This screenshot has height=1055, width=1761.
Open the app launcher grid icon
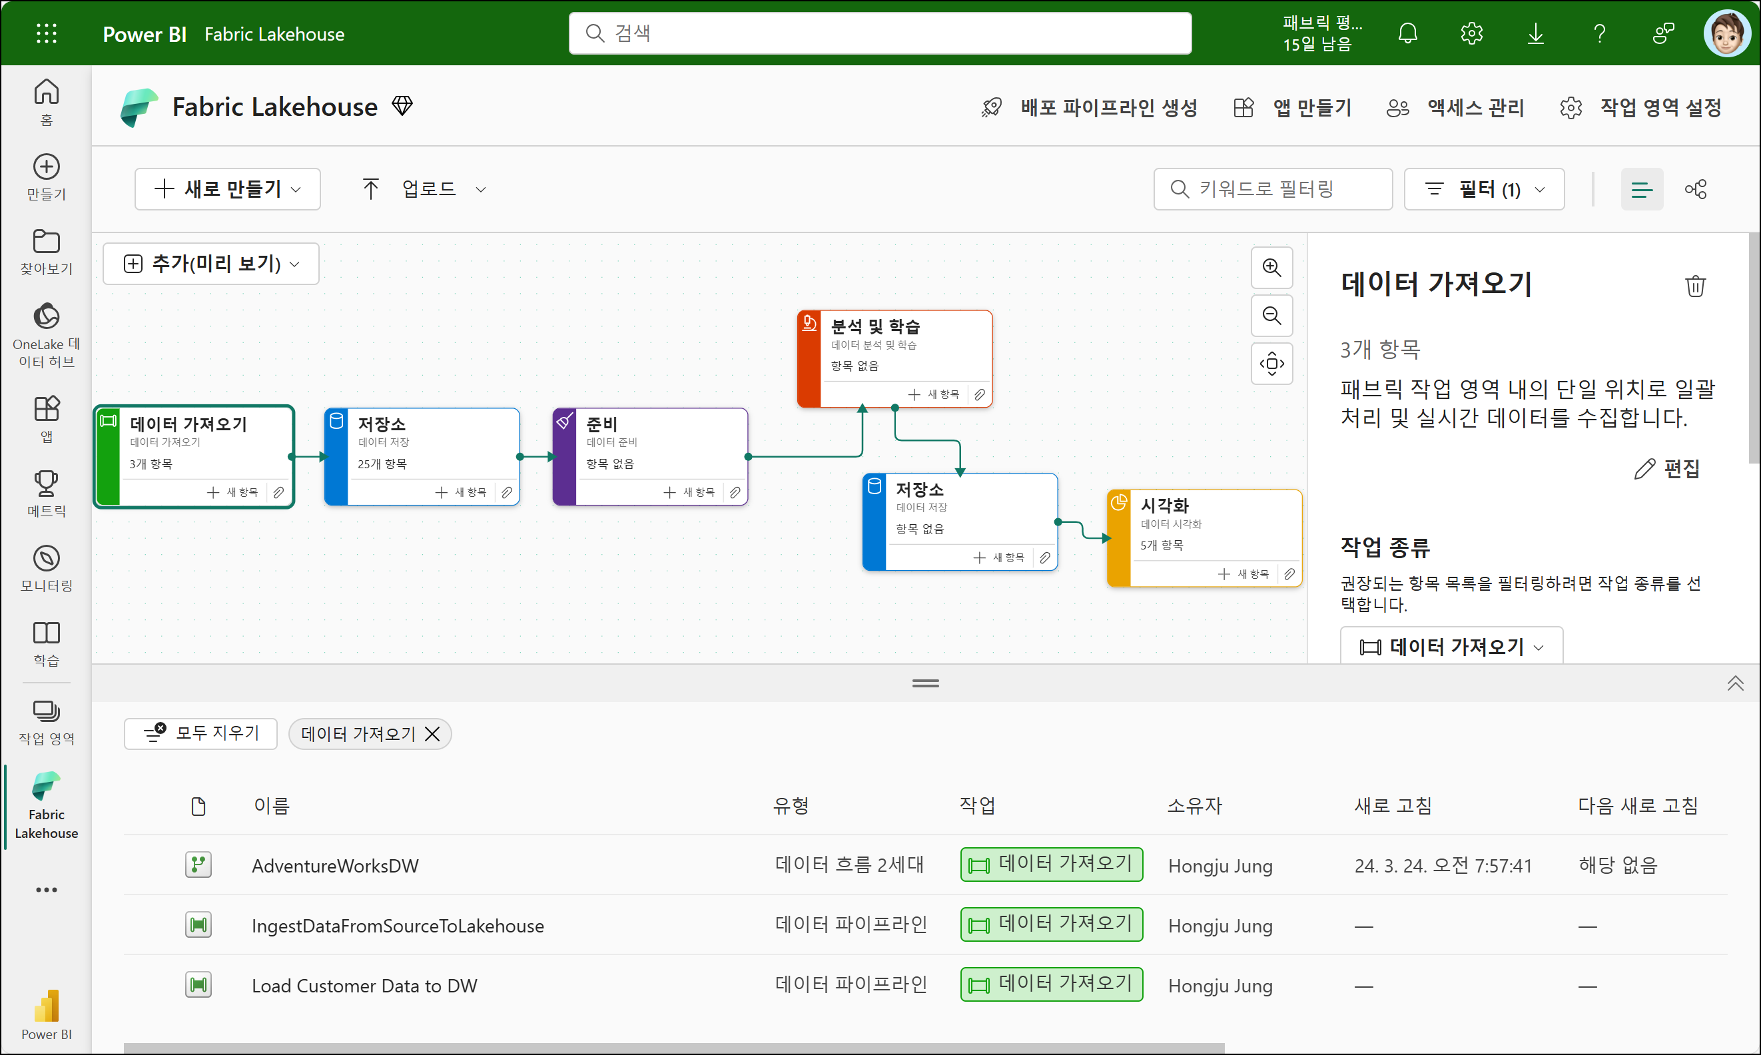pos(46,33)
